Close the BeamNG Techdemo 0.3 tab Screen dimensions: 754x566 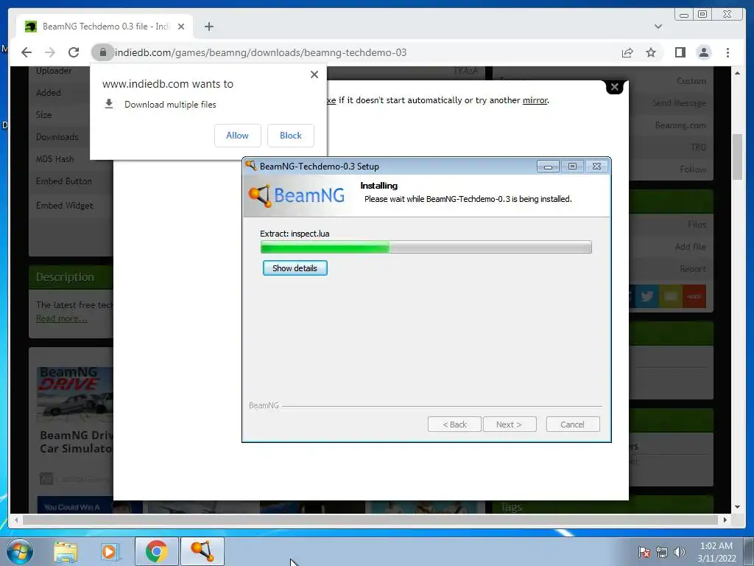181,27
